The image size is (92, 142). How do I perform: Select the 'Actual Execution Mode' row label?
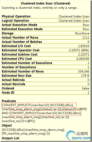pos(19,25)
